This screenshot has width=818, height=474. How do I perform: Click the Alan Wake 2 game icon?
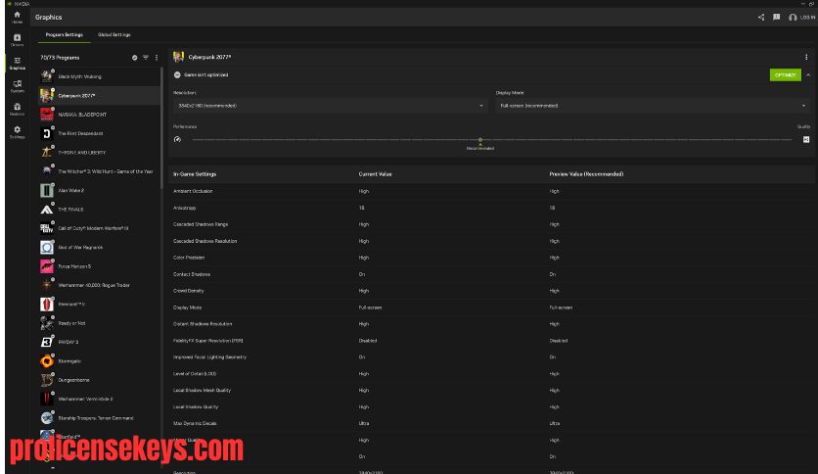tap(47, 191)
